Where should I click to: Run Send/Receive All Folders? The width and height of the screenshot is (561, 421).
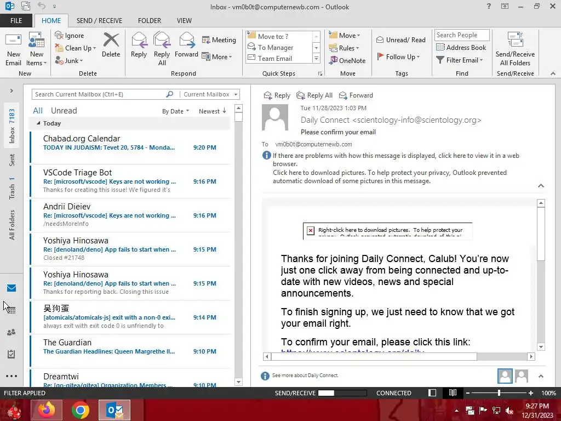tap(515, 49)
